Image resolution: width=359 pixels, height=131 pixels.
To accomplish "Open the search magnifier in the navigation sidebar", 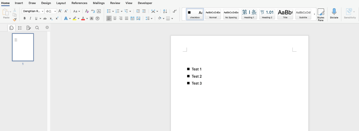I will coord(37,28).
